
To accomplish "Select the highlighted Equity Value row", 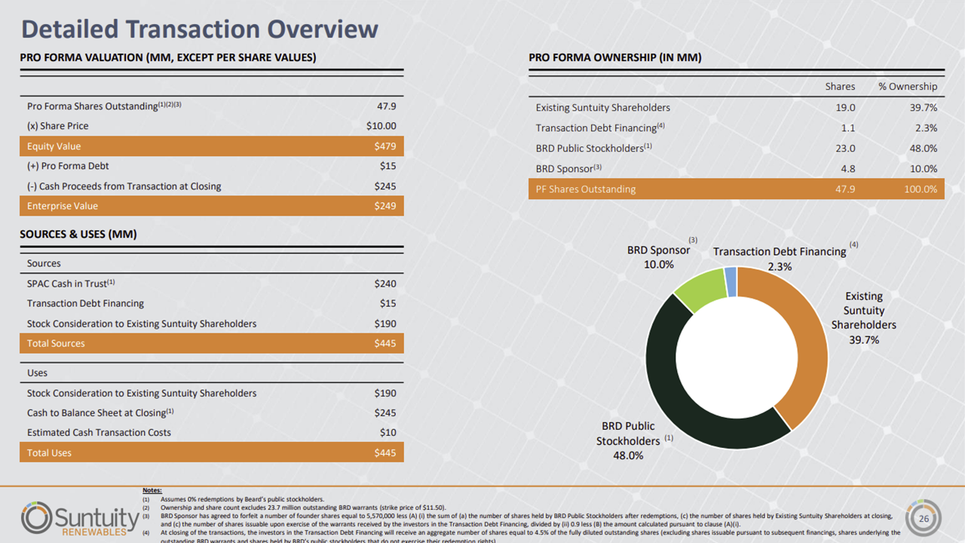I will 211,146.
